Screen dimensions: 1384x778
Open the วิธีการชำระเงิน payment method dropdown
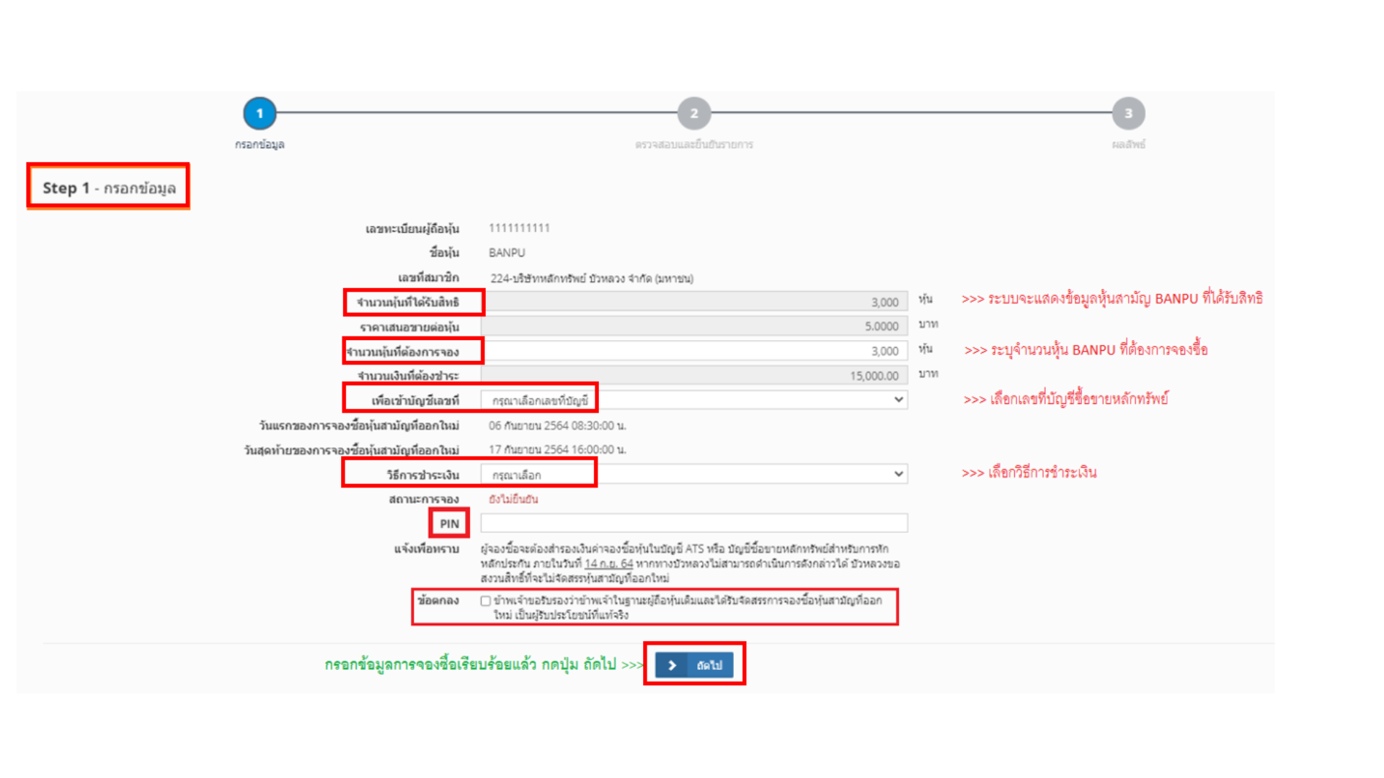[x=694, y=474]
